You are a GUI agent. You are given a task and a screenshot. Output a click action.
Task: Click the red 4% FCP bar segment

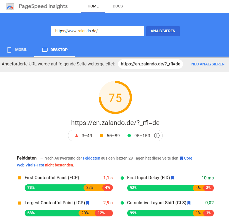[x=108, y=188]
